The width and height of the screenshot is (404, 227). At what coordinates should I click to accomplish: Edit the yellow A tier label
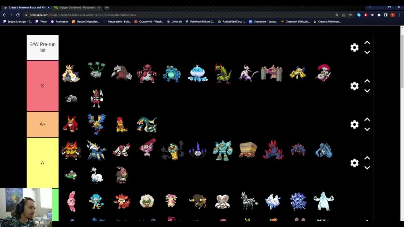[x=43, y=163]
